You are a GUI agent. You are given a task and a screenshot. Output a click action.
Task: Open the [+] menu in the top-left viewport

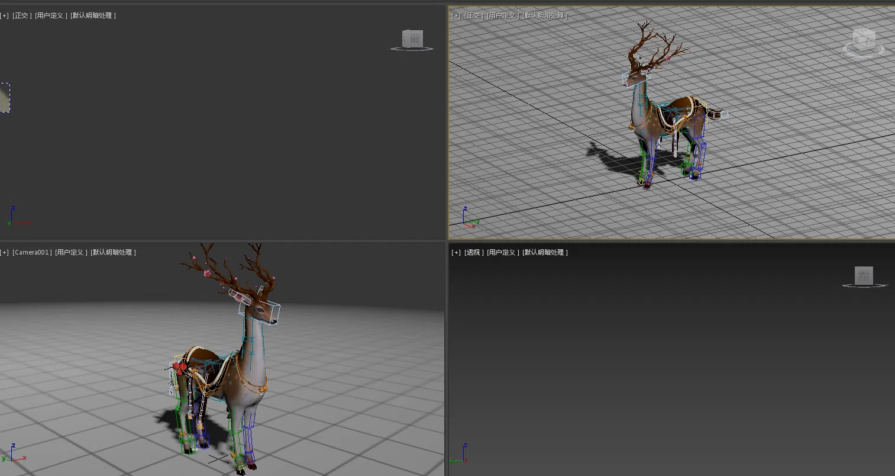click(5, 15)
